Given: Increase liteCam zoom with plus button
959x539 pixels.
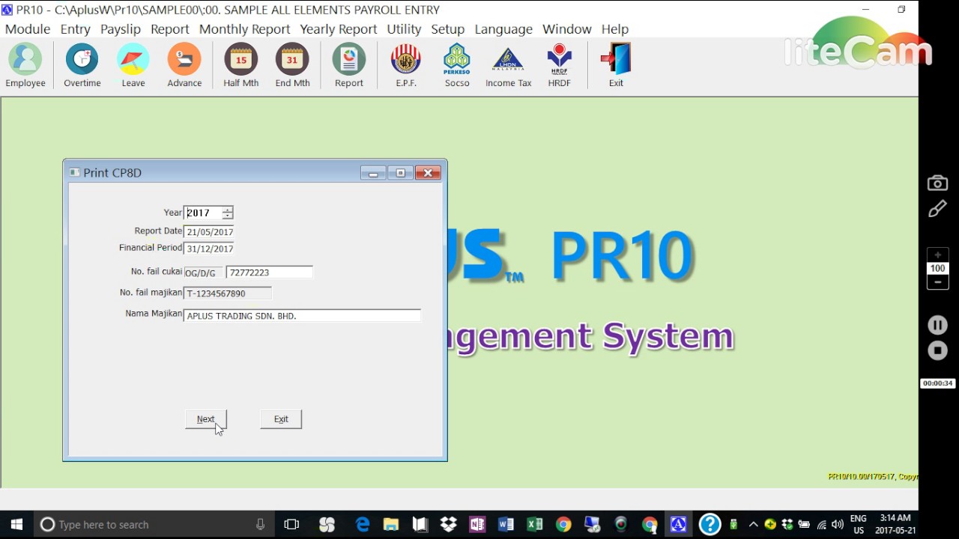Looking at the screenshot, I should (937, 255).
